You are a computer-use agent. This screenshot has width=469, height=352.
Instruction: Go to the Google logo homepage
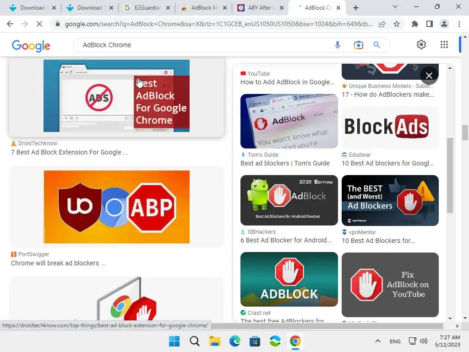coord(31,45)
